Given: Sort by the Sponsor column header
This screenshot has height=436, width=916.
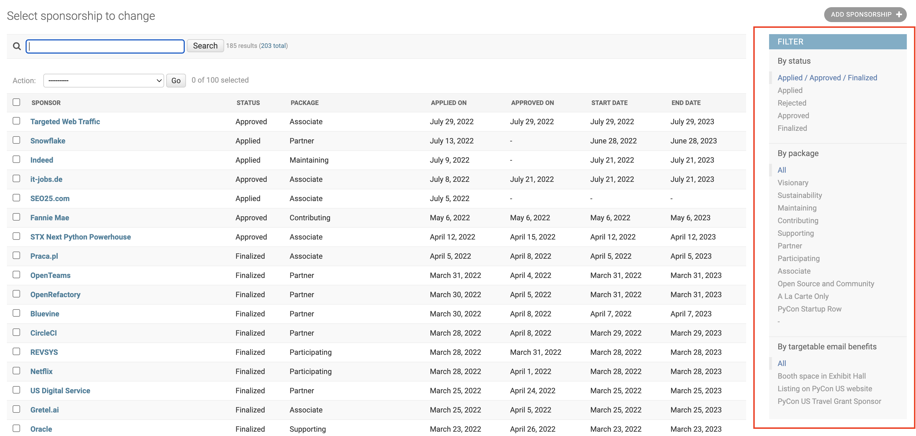Looking at the screenshot, I should click(46, 103).
